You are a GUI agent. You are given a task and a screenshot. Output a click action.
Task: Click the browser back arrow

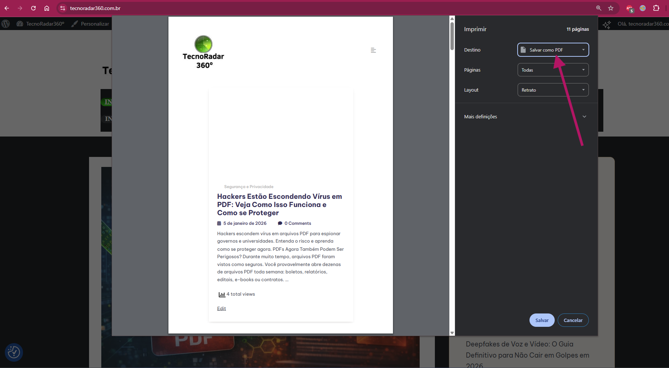[7, 8]
